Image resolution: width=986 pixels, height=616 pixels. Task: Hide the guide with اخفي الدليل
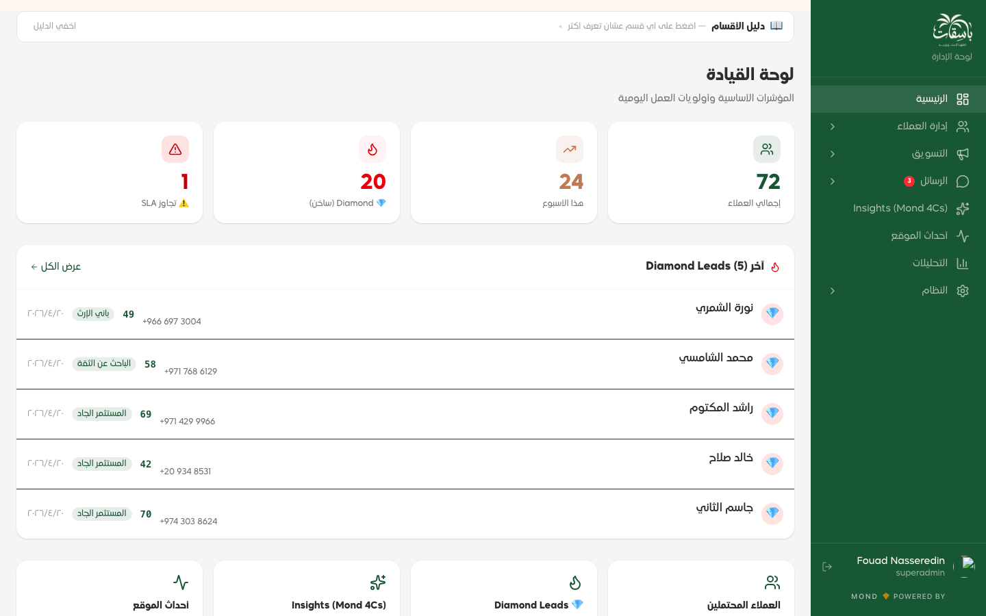click(x=55, y=26)
